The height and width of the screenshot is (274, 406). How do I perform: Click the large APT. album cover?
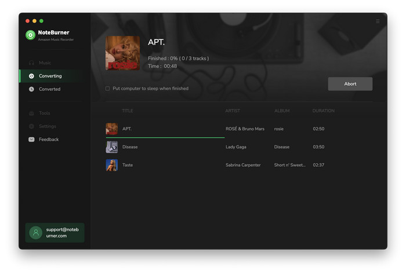coord(122,53)
